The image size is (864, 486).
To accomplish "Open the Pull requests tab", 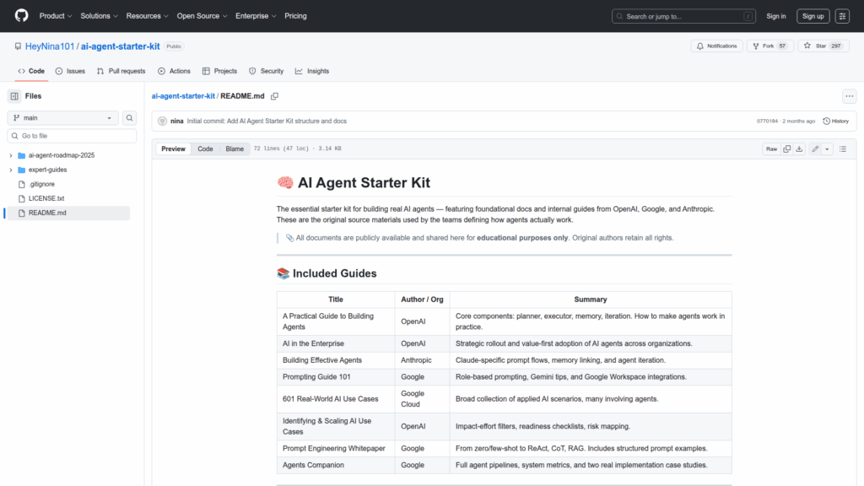I will [121, 71].
